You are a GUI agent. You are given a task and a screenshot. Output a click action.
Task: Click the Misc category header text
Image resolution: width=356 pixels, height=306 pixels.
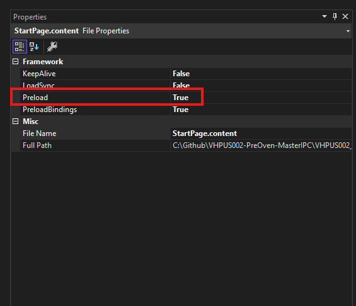pos(30,122)
